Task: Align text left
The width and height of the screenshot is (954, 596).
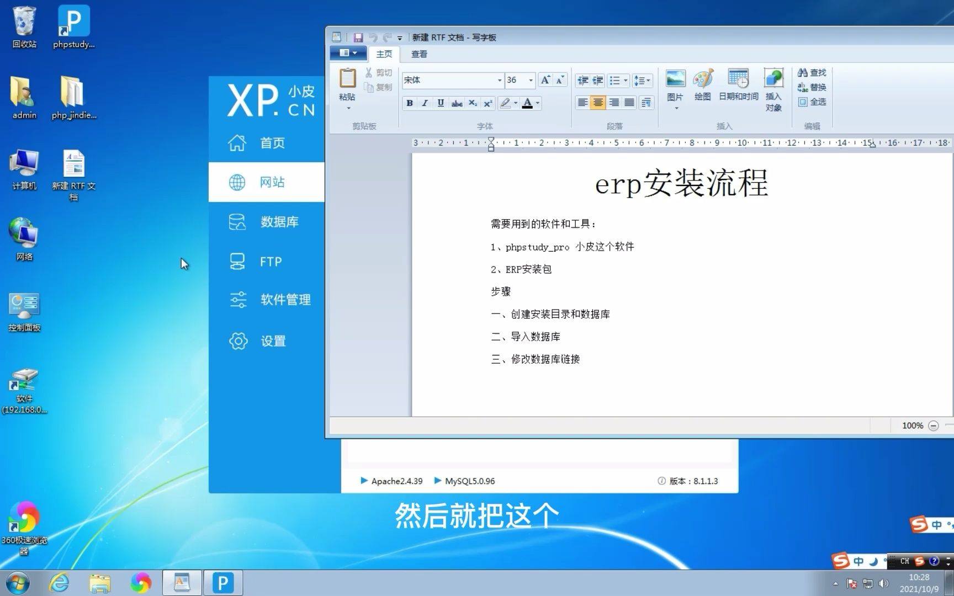Action: (x=582, y=103)
